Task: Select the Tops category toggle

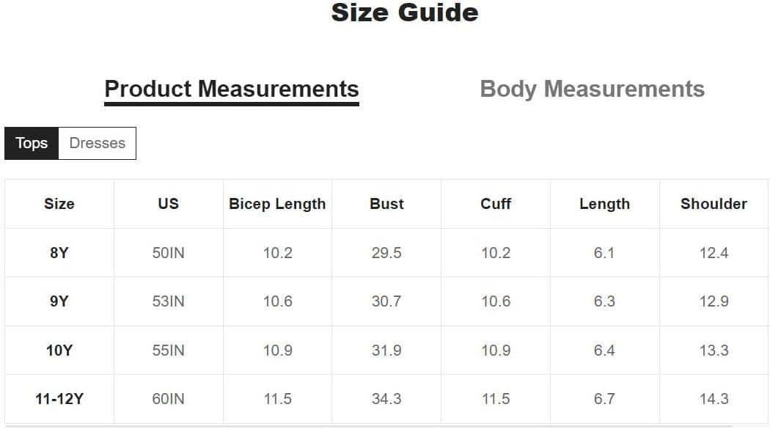Action: pyautogui.click(x=32, y=143)
